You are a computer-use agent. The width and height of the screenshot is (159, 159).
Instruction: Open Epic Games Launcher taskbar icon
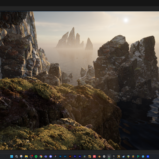(x=114, y=156)
